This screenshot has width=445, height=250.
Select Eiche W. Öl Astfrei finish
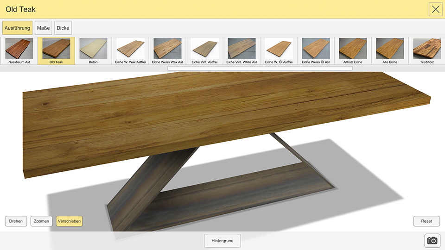279,50
